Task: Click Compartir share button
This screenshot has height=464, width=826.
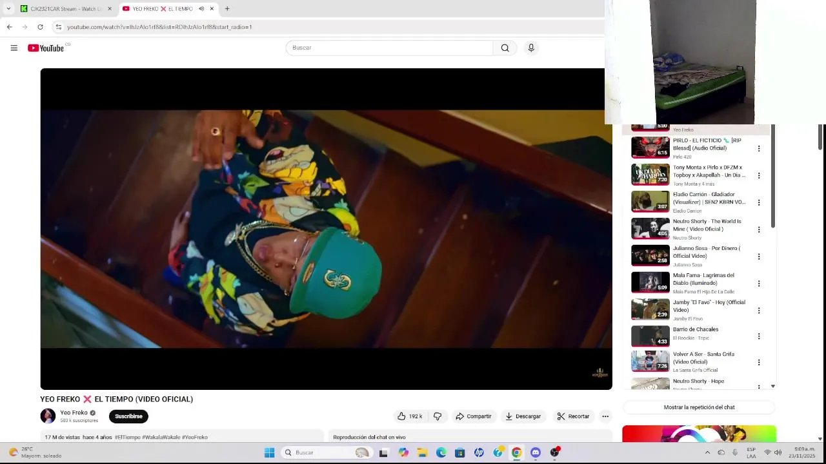Action: 474,416
